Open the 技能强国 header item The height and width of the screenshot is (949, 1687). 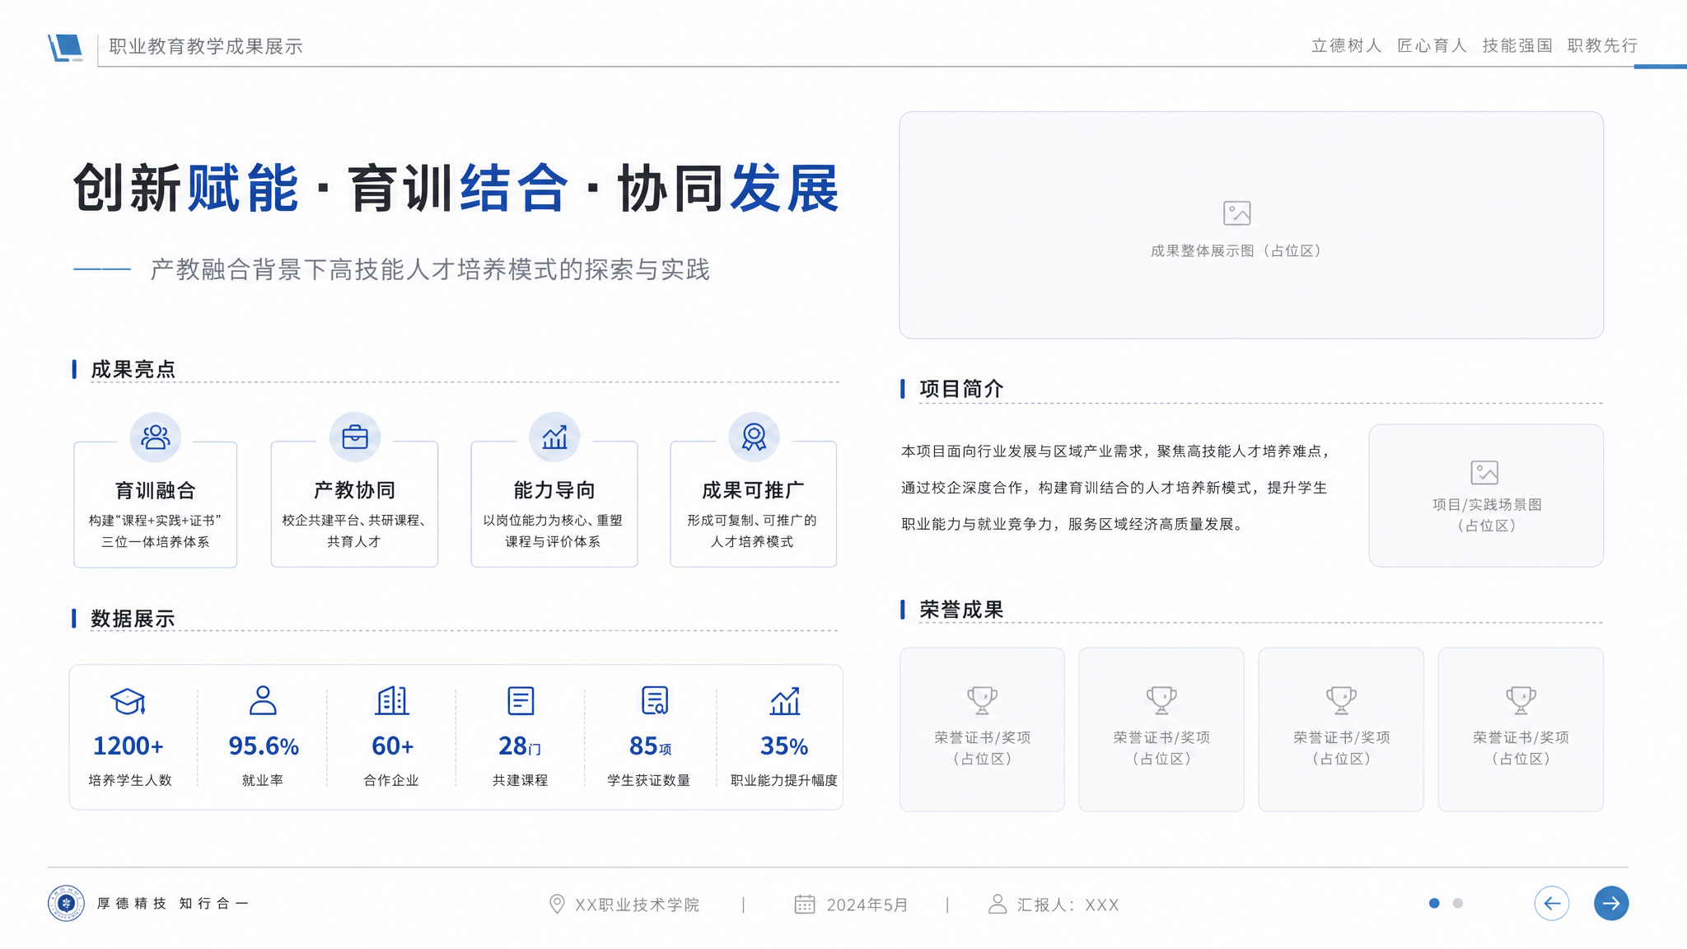click(x=1517, y=46)
